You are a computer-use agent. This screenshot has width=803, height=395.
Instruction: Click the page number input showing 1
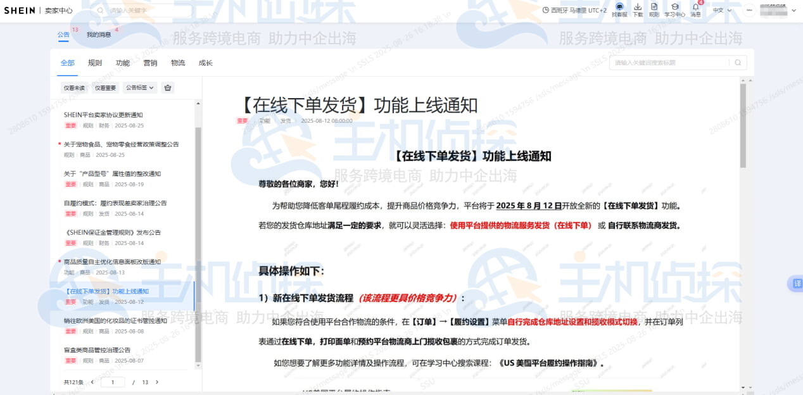(112, 382)
